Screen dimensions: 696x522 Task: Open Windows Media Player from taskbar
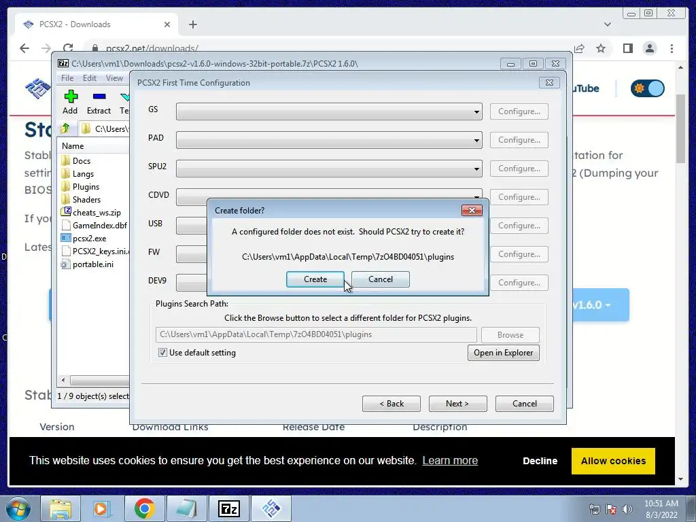click(x=101, y=508)
